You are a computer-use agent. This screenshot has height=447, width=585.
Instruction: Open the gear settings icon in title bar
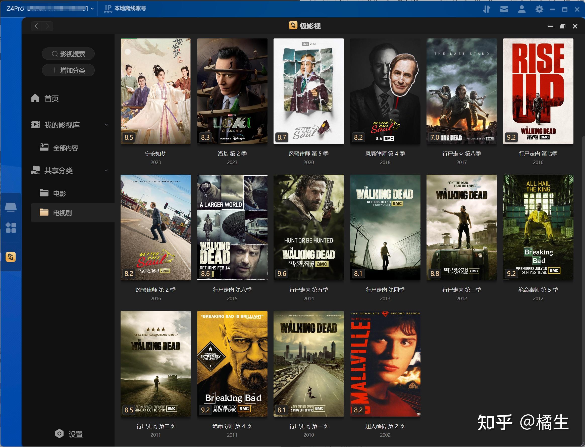click(x=539, y=9)
